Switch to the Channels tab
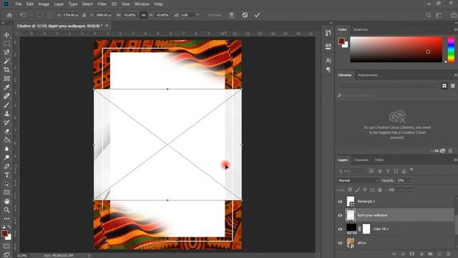Viewport: 458px width, 258px height. [x=361, y=160]
